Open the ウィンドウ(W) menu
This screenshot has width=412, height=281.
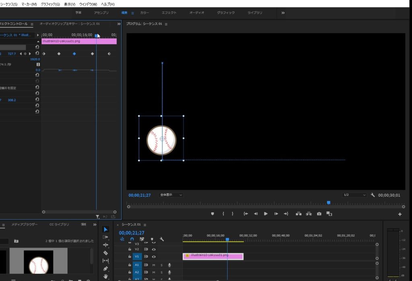click(x=88, y=4)
